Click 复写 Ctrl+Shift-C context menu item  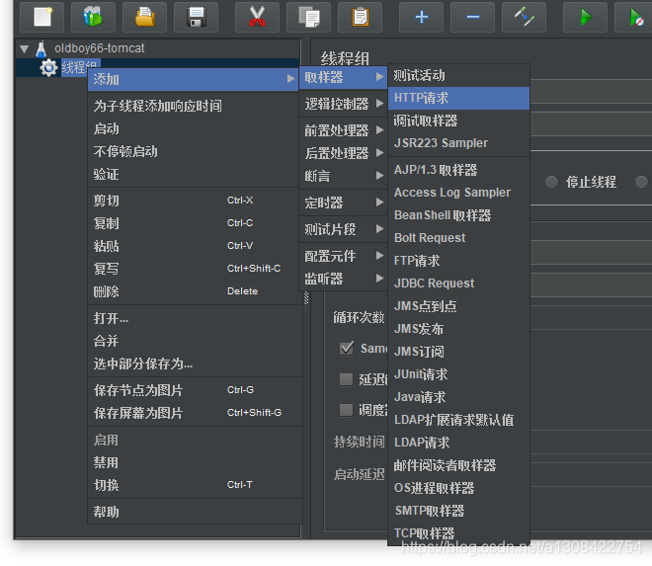click(195, 269)
